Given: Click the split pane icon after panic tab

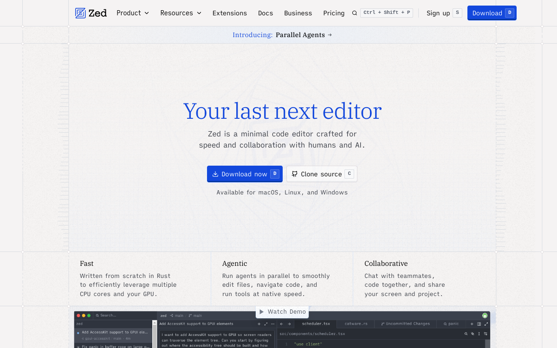Looking at the screenshot, I should (x=479, y=324).
